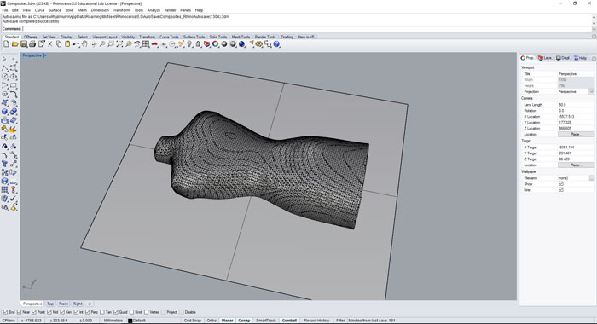
Task: Click the Help question mark icon
Action: (277, 44)
